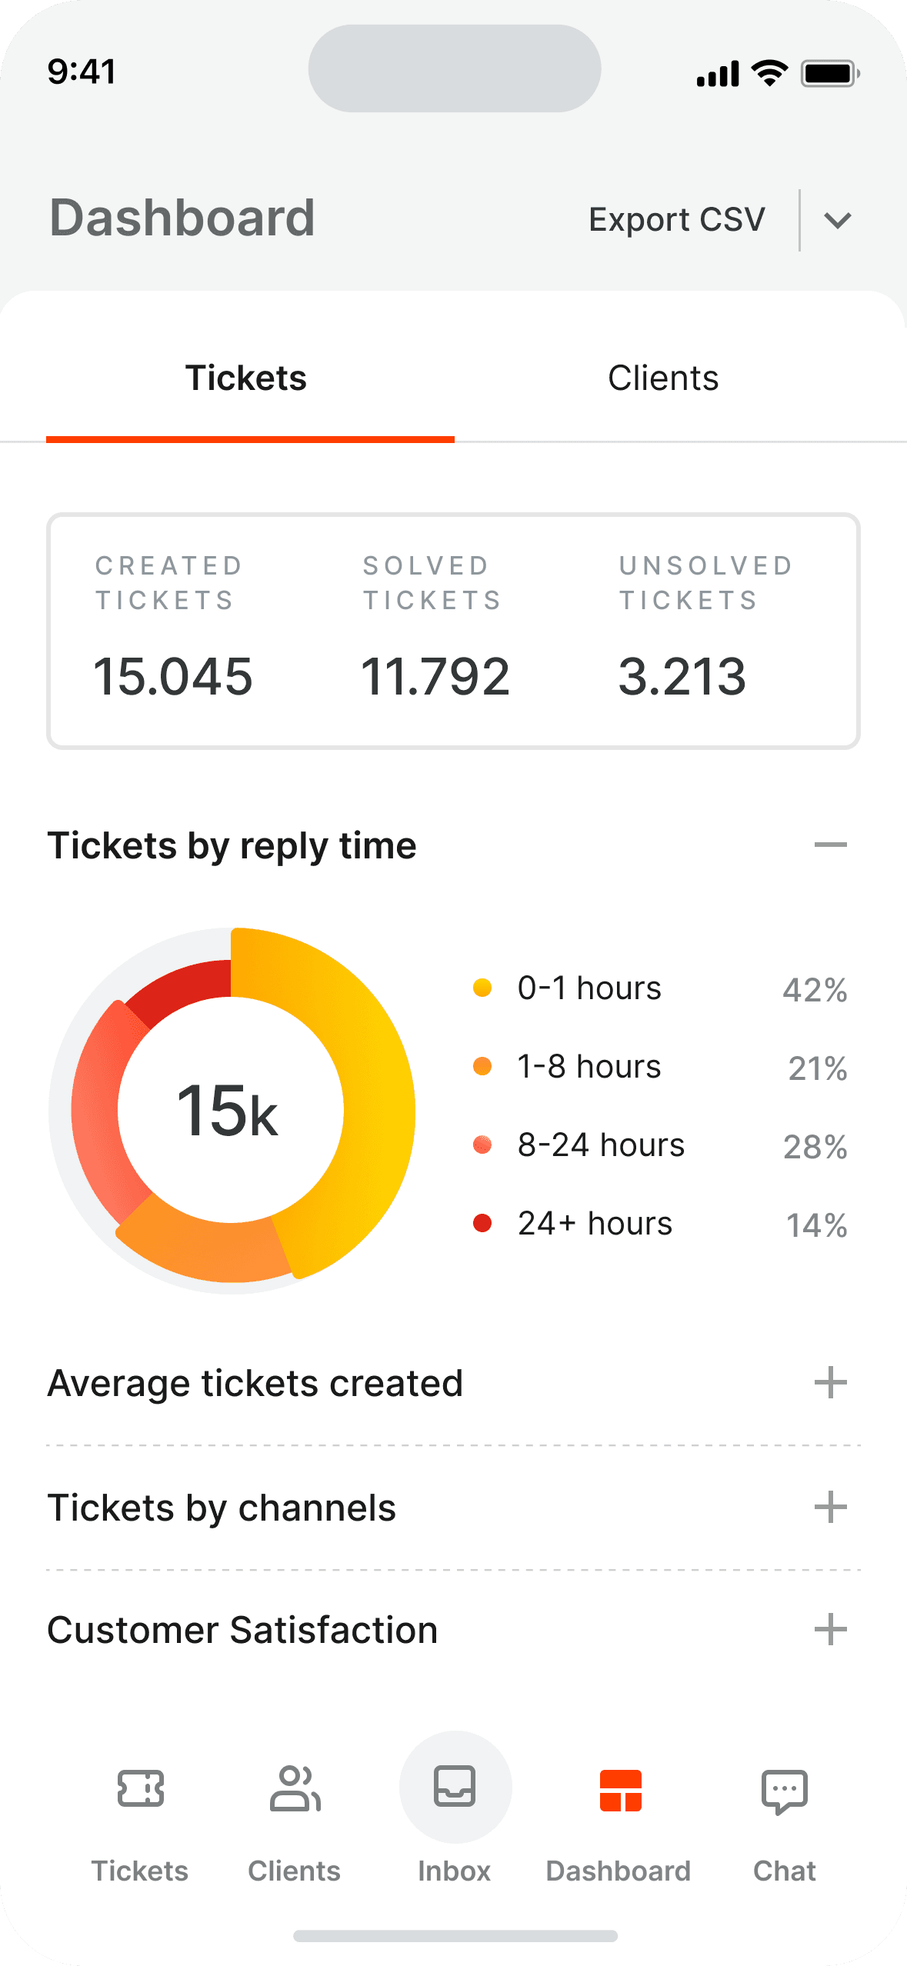This screenshot has width=907, height=1966.
Task: Tap the cellular signal bars icon
Action: click(718, 74)
